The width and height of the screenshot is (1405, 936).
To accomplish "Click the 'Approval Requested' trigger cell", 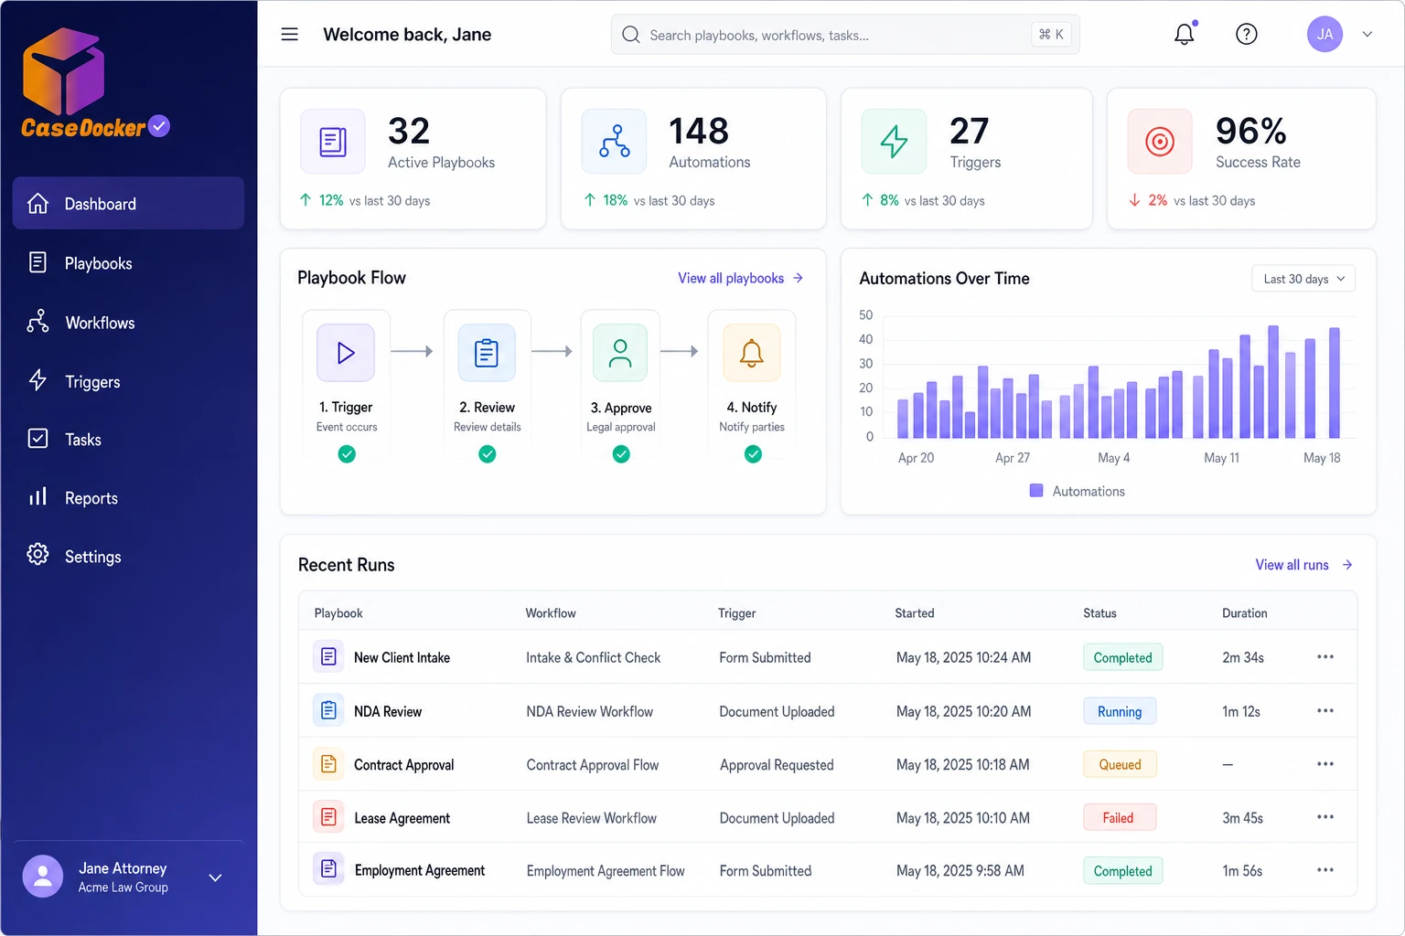I will point(777,765).
